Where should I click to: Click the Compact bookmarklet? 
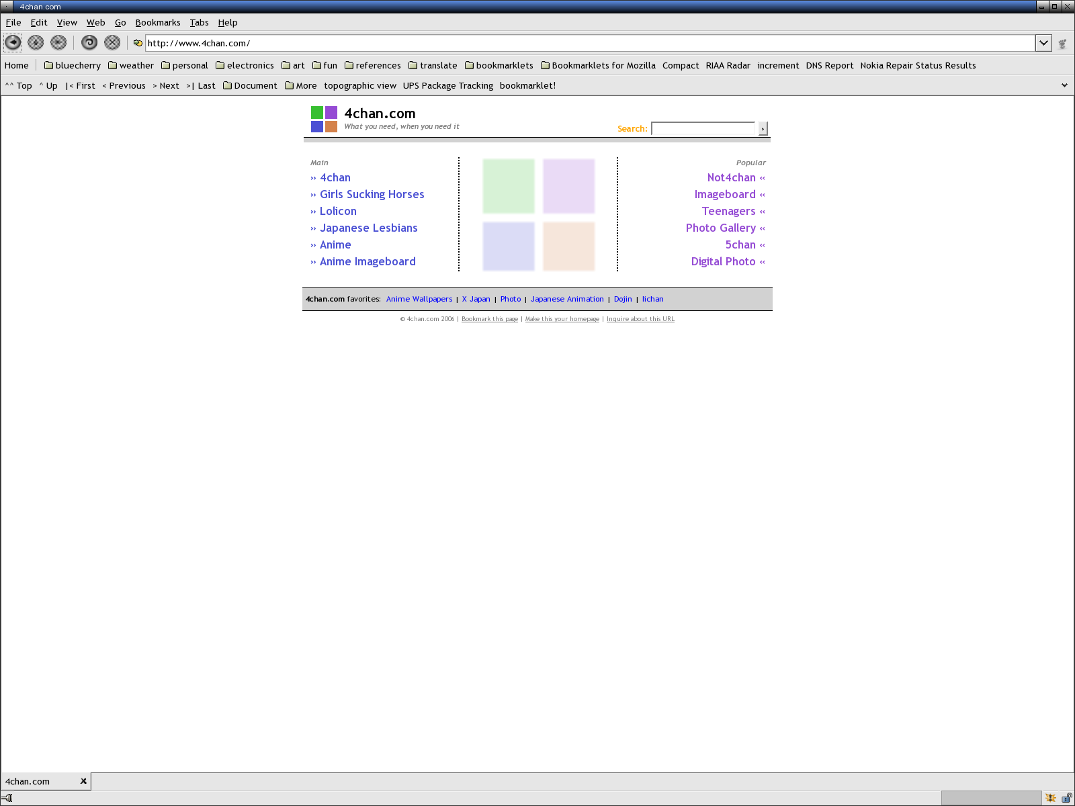pos(681,65)
